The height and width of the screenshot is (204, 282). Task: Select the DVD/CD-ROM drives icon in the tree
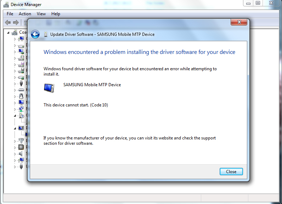(21, 58)
